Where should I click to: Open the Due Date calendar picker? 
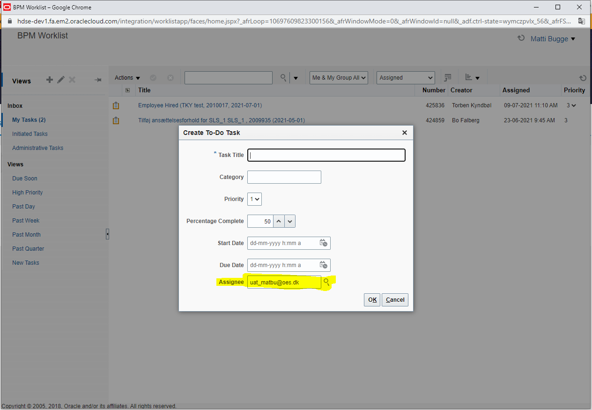coord(324,265)
